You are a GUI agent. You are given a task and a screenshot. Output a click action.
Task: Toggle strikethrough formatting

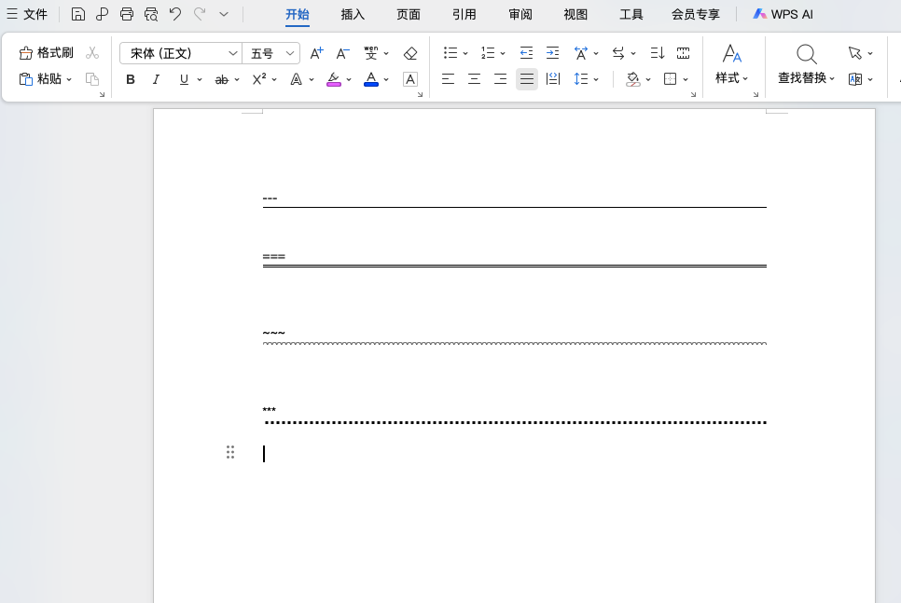[222, 80]
